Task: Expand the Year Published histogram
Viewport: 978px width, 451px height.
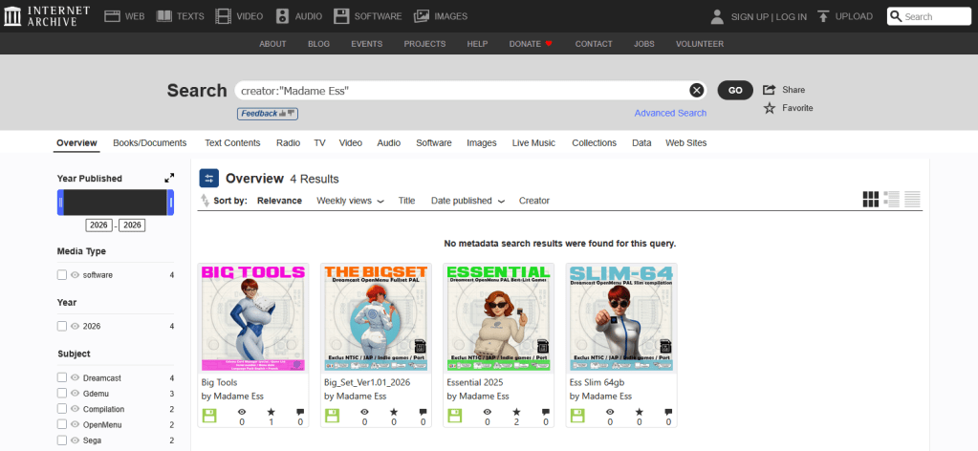Action: pyautogui.click(x=169, y=178)
